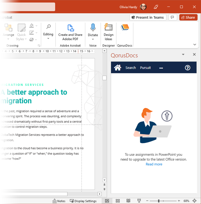This screenshot has width=201, height=204.
Task: Click horizontal scrollbar right arrow
Action: 99,194
